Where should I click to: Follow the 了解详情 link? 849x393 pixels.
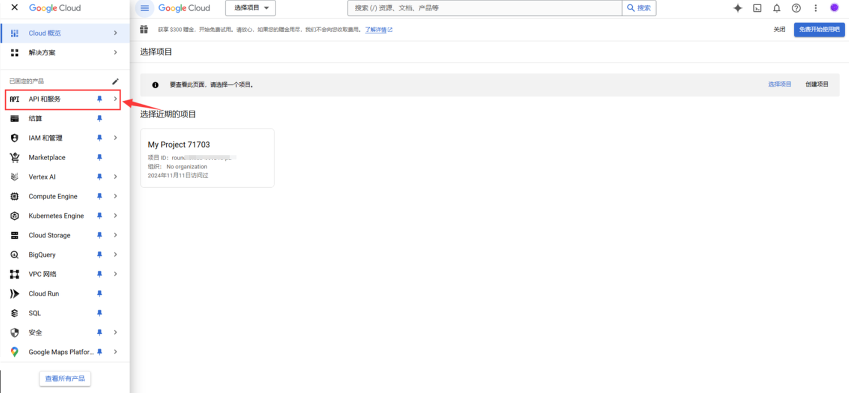(x=379, y=30)
